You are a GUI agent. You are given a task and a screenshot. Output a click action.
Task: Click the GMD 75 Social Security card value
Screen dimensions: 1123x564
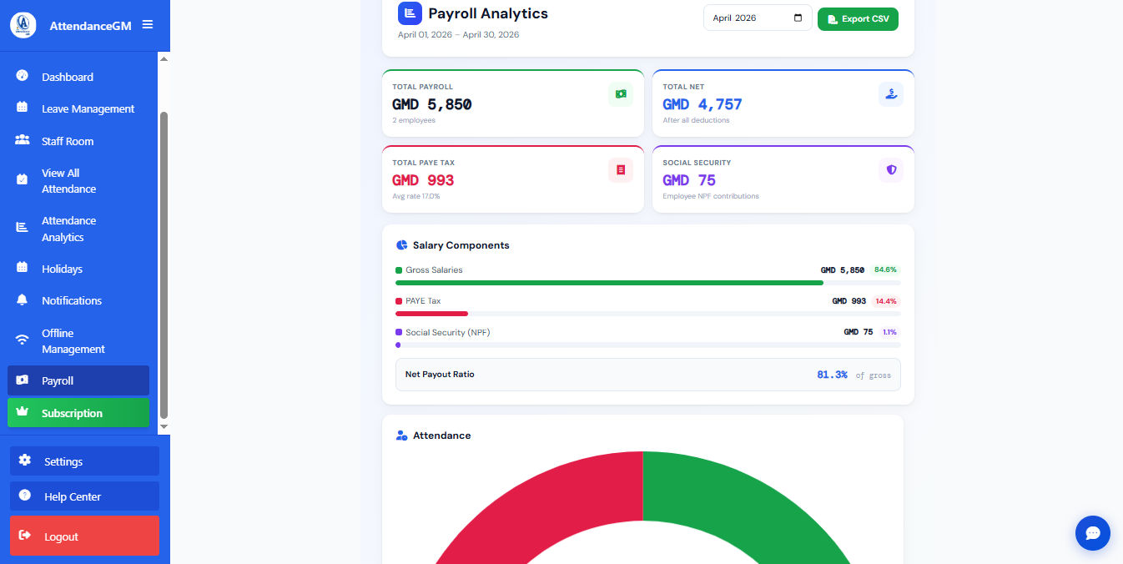pos(689,180)
